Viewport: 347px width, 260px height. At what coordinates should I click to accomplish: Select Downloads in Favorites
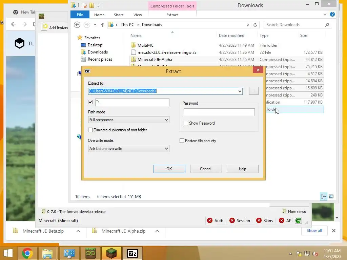98,52
